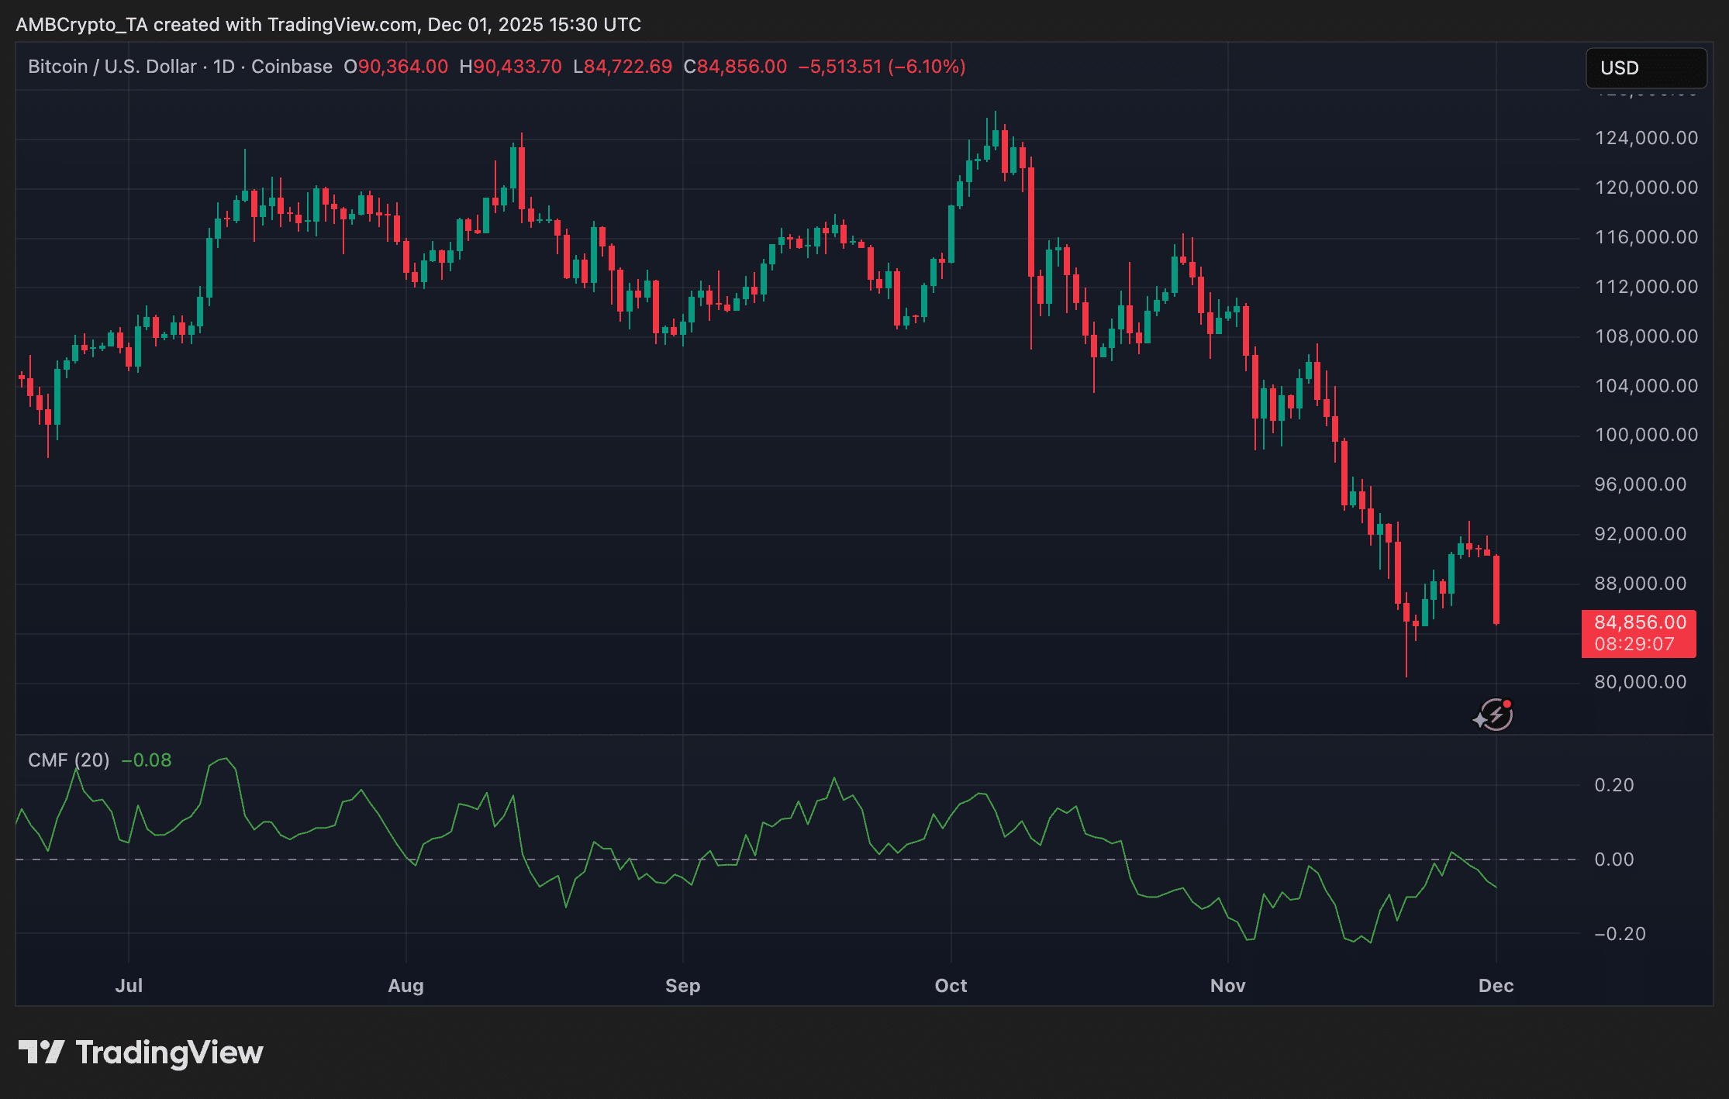This screenshot has height=1099, width=1729.
Task: Select the CMF (20) indicator label
Action: [x=68, y=760]
